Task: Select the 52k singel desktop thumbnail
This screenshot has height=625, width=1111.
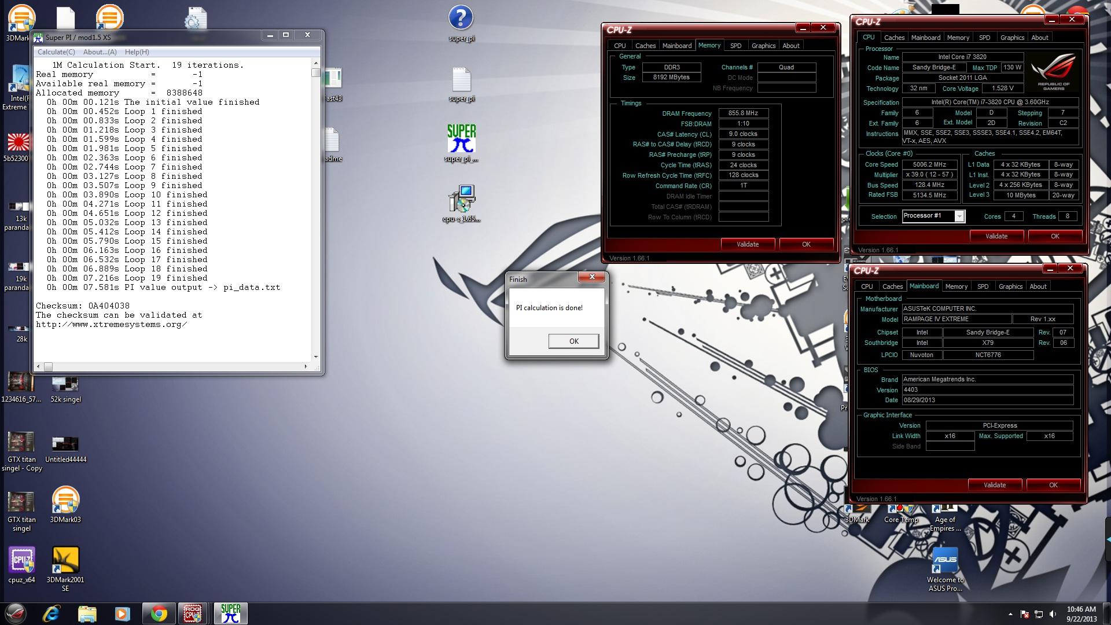Action: click(x=65, y=389)
